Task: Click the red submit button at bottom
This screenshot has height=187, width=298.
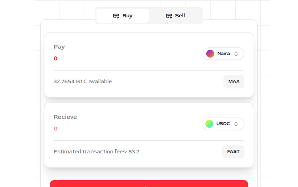Action: pyautogui.click(x=149, y=184)
